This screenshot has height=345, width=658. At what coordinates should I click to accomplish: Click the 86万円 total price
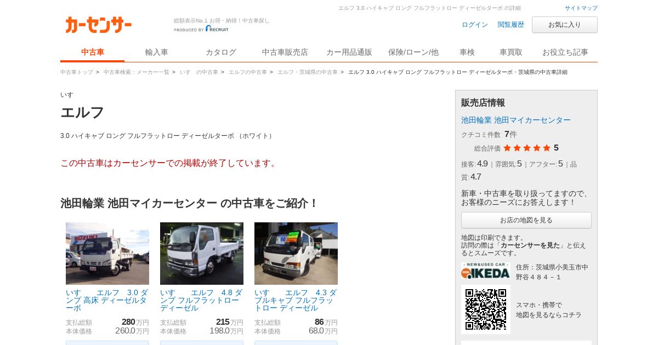click(326, 322)
